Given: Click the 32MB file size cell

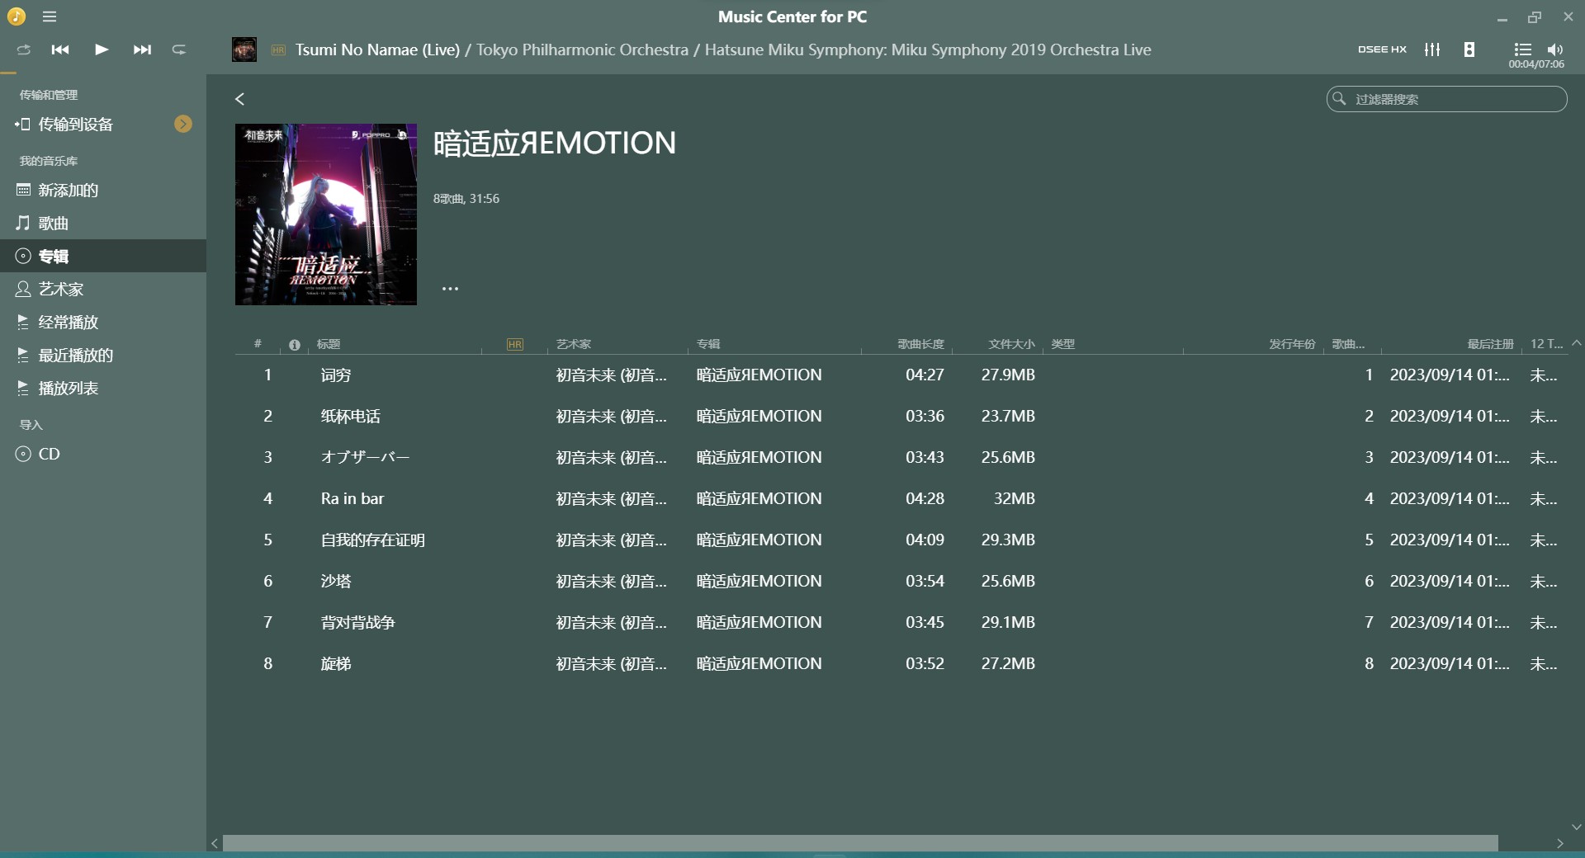Looking at the screenshot, I should [x=1014, y=499].
